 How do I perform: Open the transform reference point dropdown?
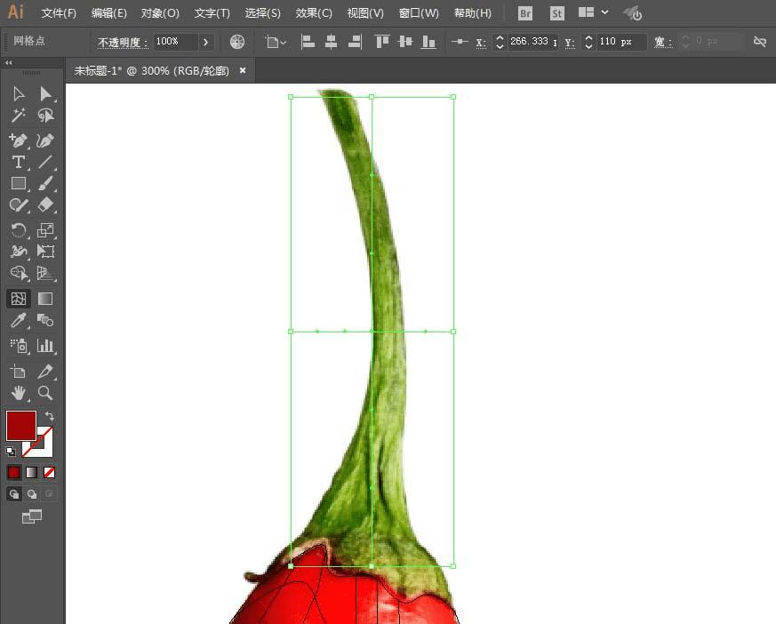point(277,41)
